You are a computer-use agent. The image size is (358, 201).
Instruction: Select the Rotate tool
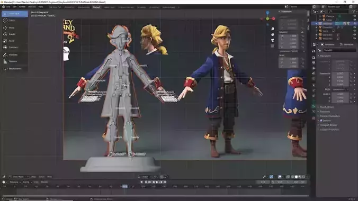[x=15, y=34]
